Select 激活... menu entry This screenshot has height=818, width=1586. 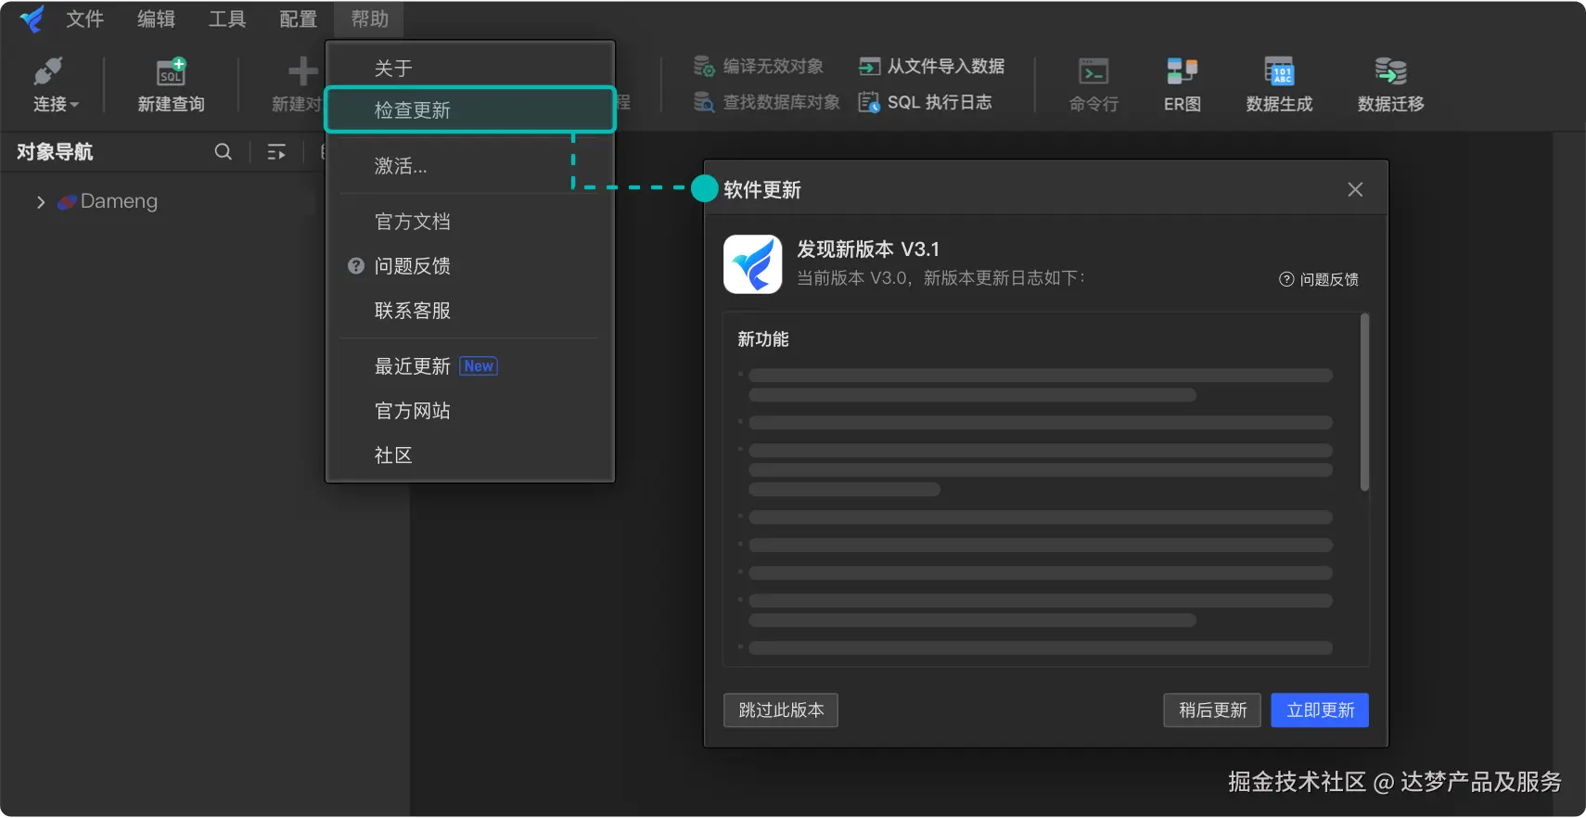[470, 166]
